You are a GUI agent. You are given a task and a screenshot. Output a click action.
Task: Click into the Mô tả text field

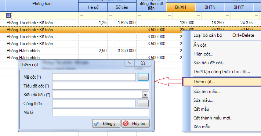(101, 112)
